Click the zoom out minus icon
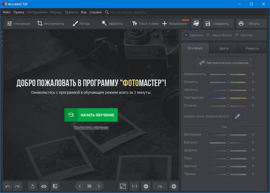 click(x=146, y=186)
